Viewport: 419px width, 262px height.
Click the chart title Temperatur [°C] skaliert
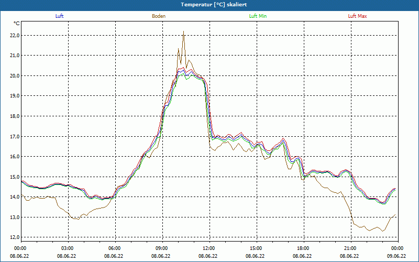214,5
